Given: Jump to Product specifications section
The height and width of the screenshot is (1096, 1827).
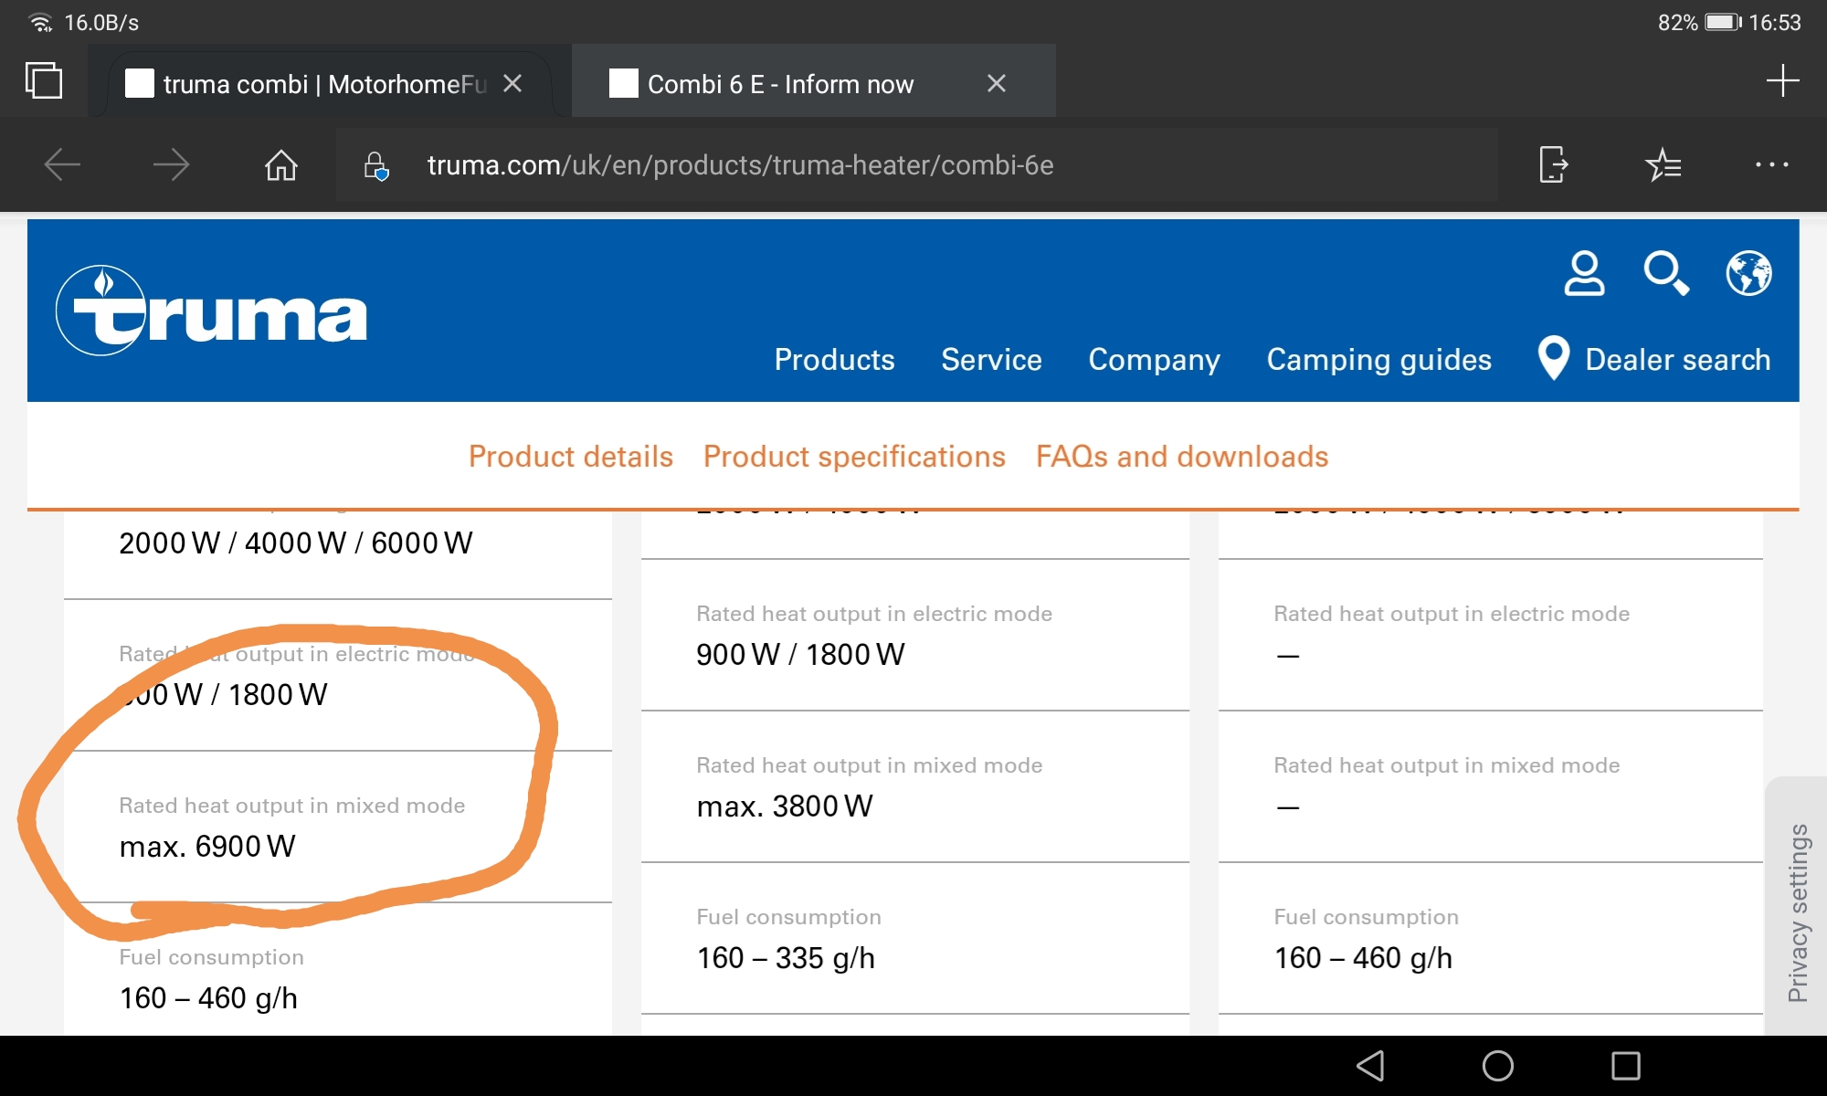Looking at the screenshot, I should pyautogui.click(x=854, y=456).
